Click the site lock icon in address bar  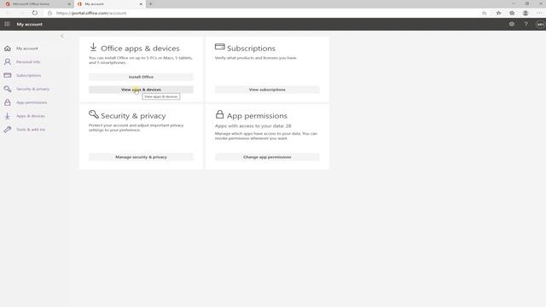49,13
